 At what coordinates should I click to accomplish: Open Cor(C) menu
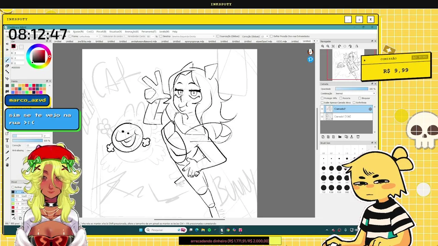(90, 31)
